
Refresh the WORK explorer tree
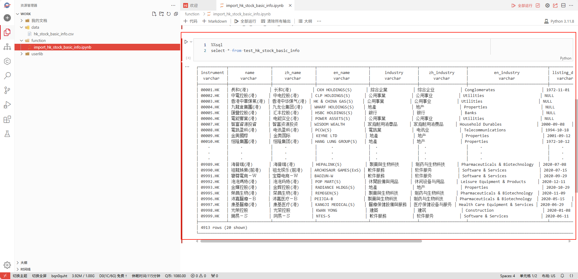(x=169, y=14)
